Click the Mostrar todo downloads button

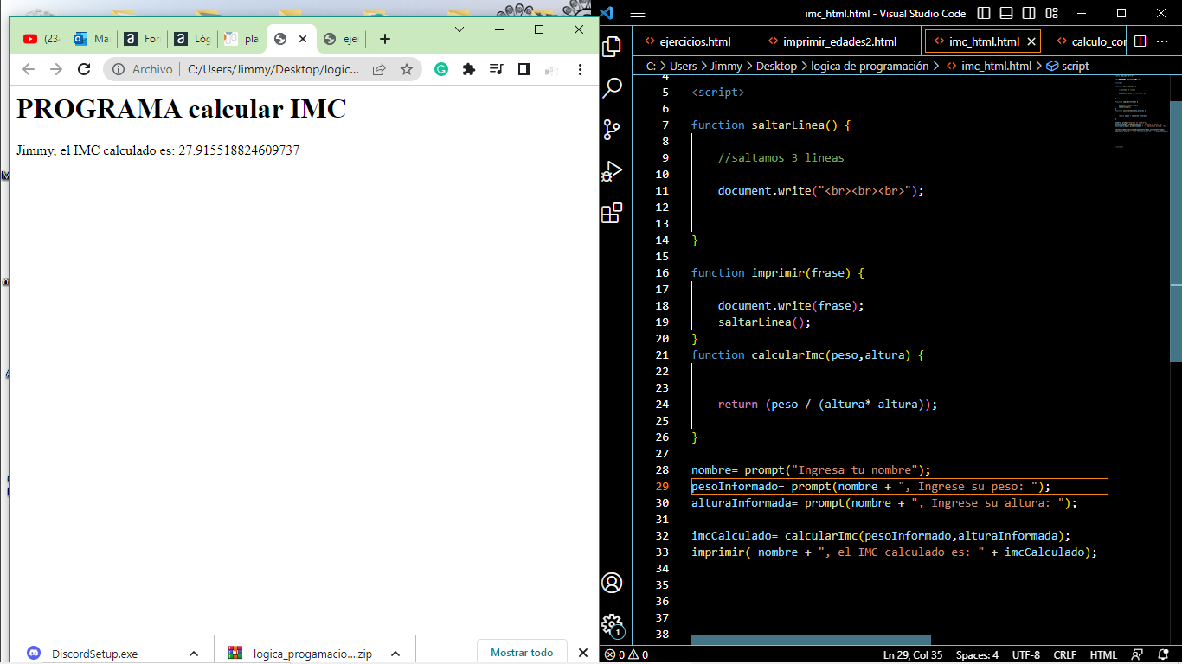tap(522, 653)
